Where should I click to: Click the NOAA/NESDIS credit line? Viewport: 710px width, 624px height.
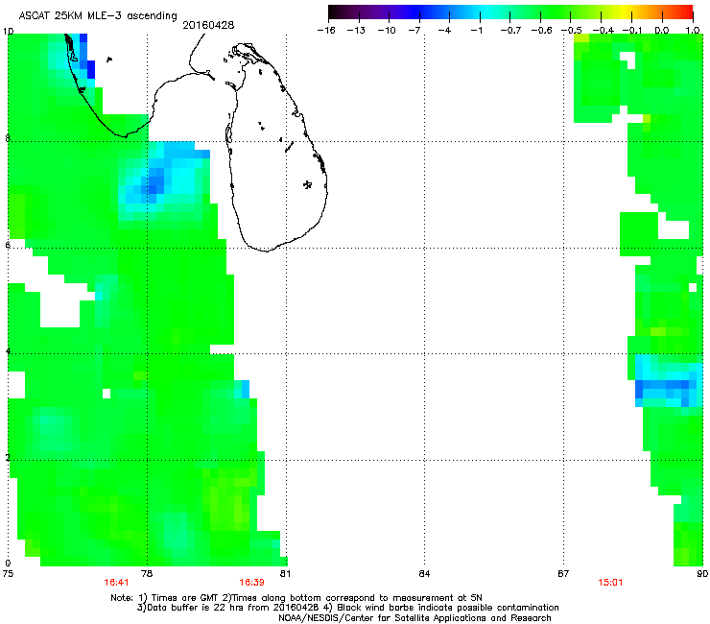click(x=414, y=618)
